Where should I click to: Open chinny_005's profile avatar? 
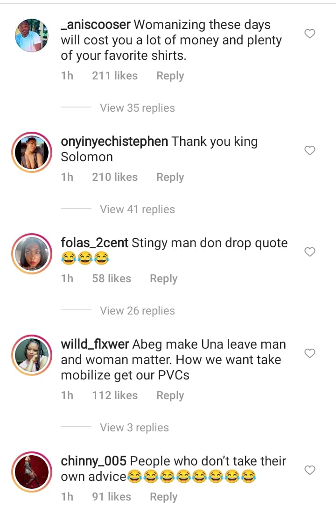tap(32, 472)
